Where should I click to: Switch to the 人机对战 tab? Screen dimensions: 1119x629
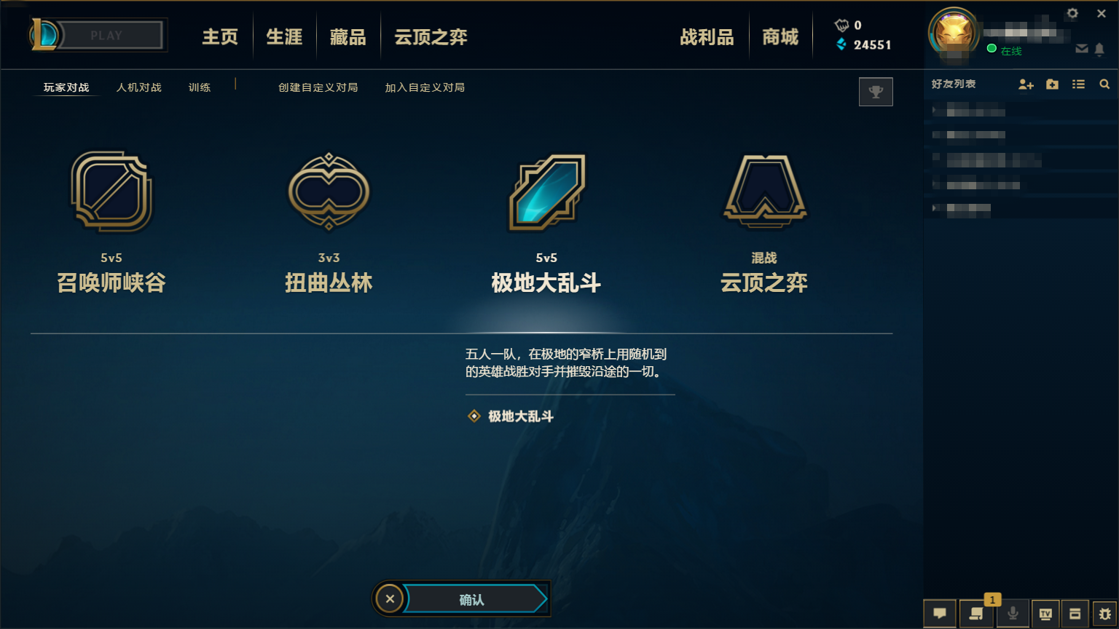pos(139,87)
